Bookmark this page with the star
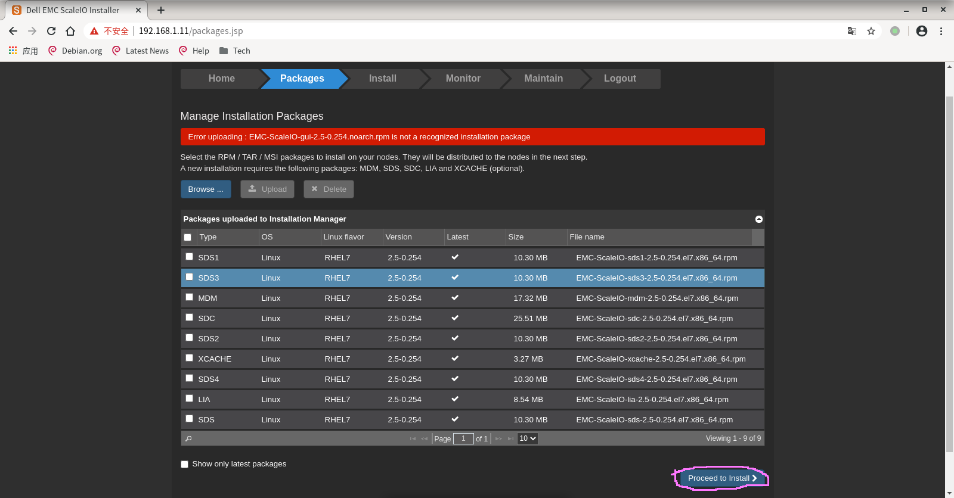Image resolution: width=954 pixels, height=498 pixels. coord(871,31)
